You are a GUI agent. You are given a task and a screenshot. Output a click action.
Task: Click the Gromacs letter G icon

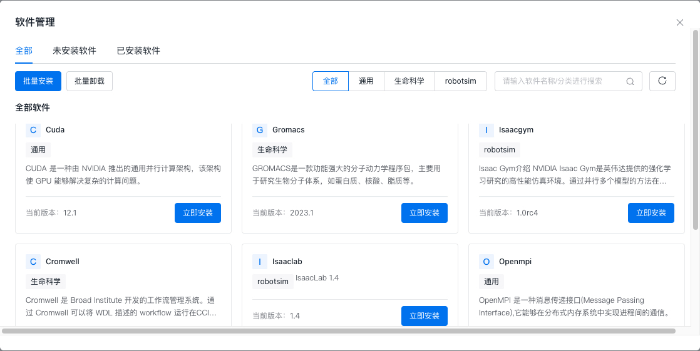(260, 130)
